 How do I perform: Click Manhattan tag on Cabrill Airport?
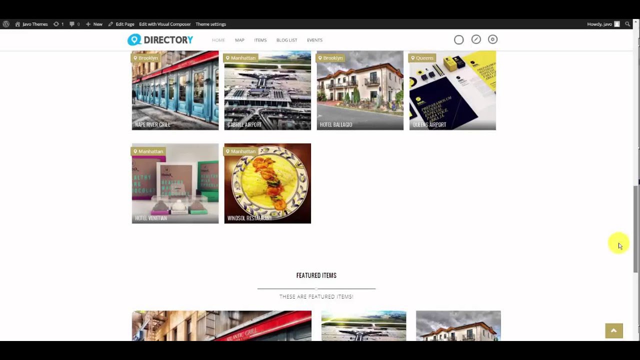pyautogui.click(x=240, y=58)
